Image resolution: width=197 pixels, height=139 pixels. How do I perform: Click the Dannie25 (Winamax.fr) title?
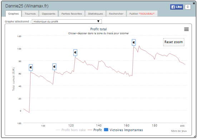pyautogui.click(x=27, y=6)
